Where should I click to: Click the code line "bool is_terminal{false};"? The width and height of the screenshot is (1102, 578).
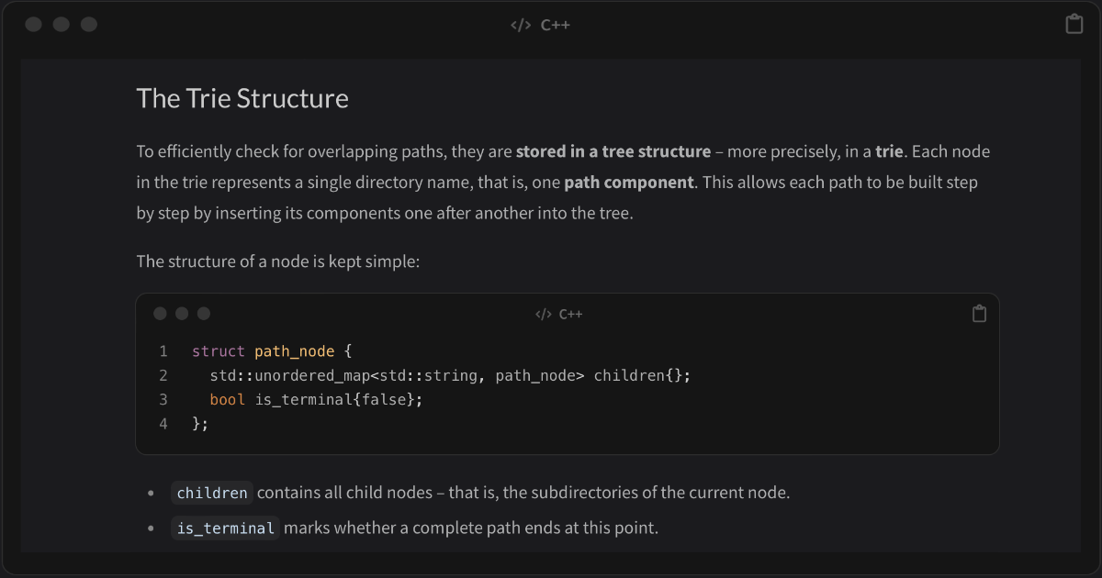[x=316, y=399]
